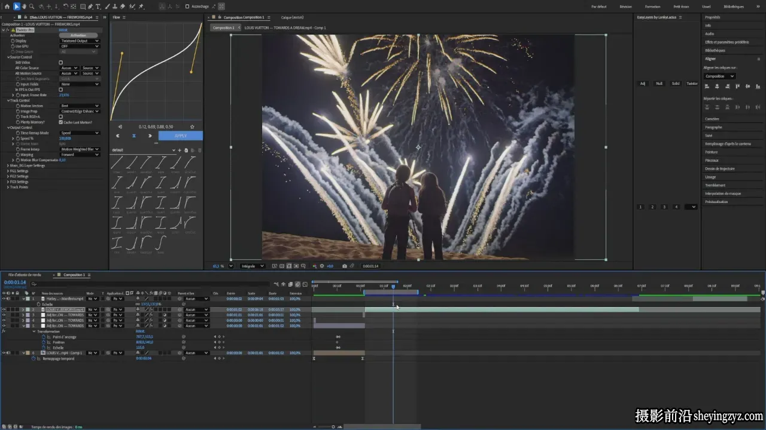Click the current time 0:00:01:14 display
Viewport: 766px width, 430px height.
click(15, 282)
